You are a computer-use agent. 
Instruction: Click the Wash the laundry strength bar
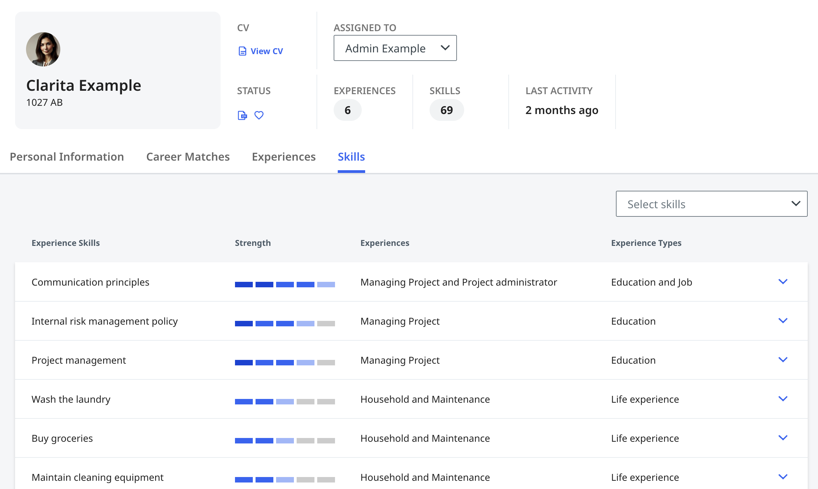point(285,401)
